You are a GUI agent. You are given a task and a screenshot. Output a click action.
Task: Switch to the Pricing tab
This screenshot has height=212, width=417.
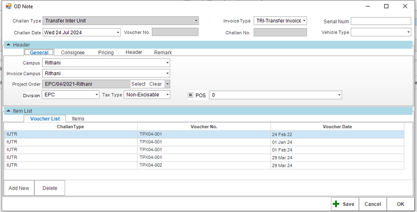tap(106, 53)
